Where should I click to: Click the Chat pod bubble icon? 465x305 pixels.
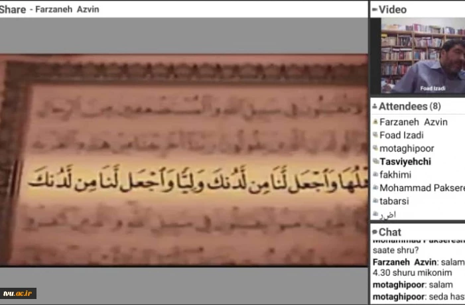(x=375, y=233)
